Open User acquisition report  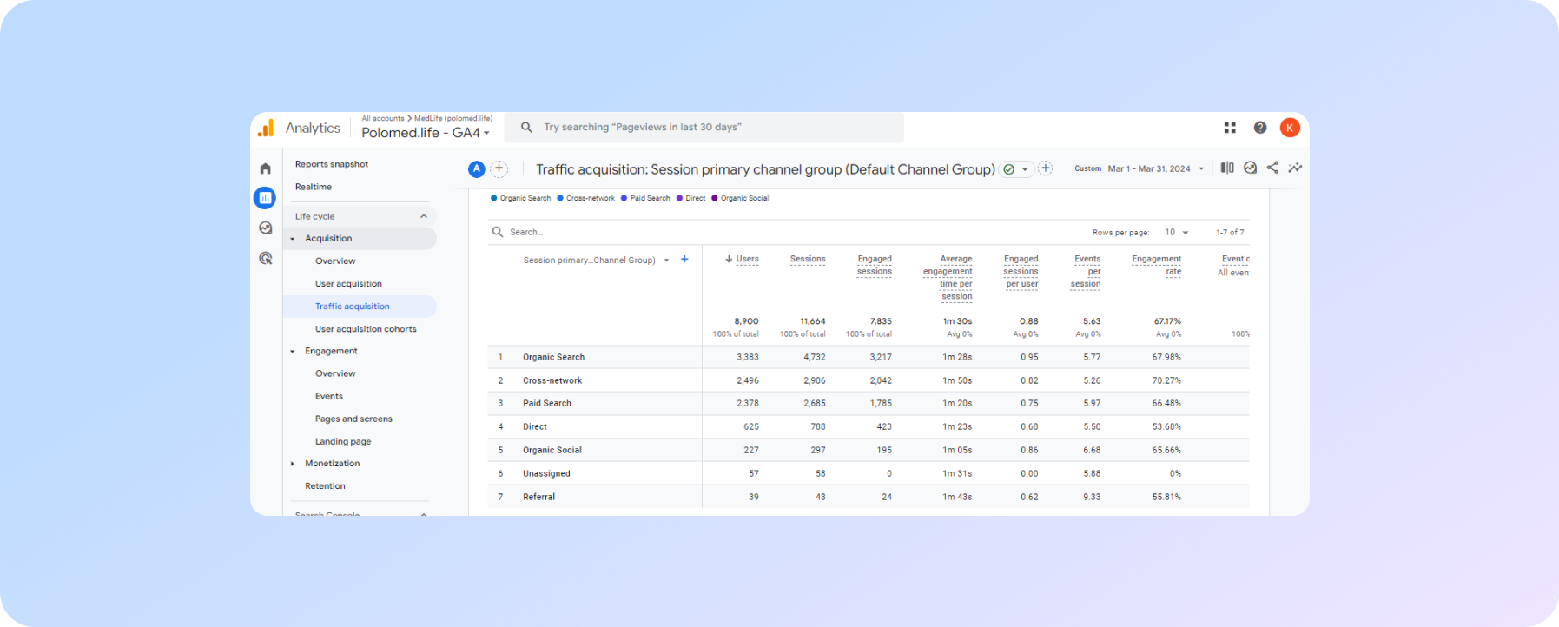(x=348, y=283)
